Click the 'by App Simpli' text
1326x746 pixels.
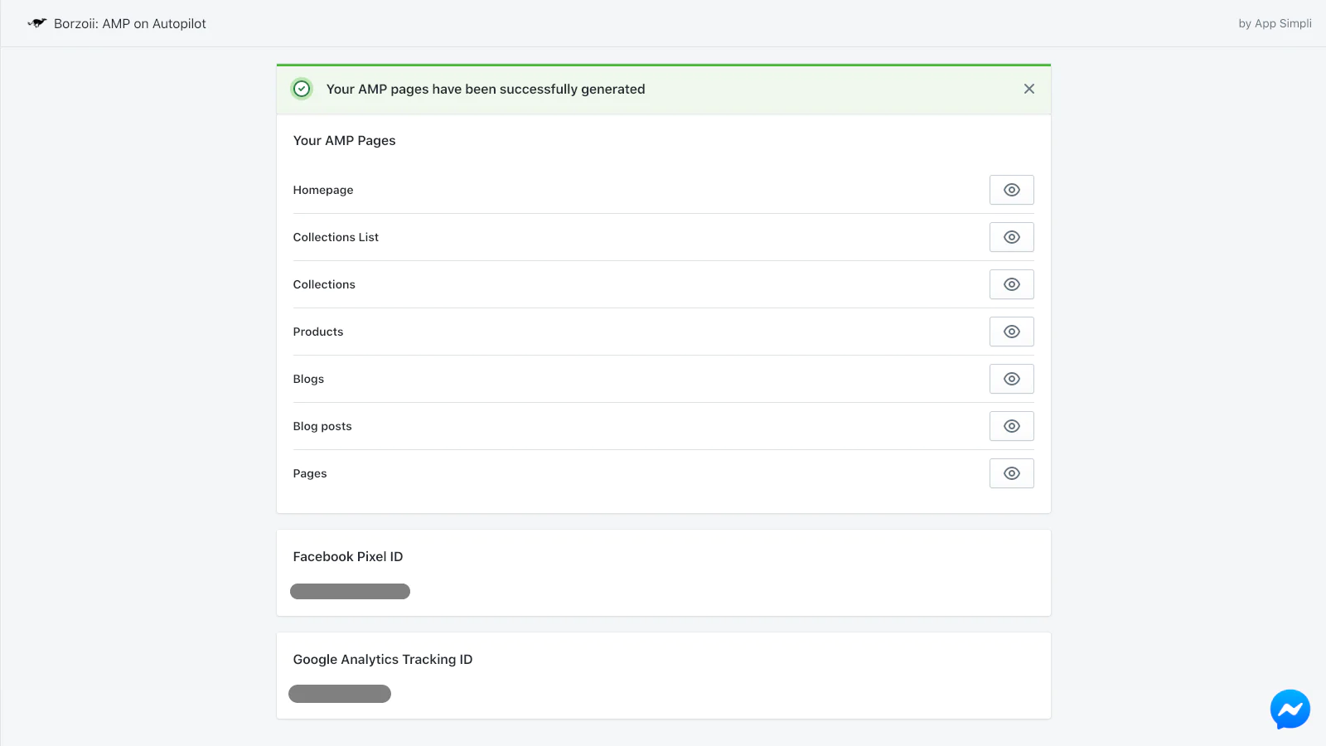[x=1275, y=23]
